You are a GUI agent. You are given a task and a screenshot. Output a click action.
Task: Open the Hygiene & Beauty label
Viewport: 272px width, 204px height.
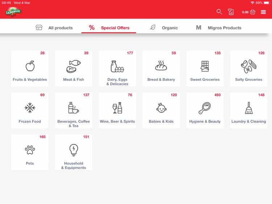(205, 121)
